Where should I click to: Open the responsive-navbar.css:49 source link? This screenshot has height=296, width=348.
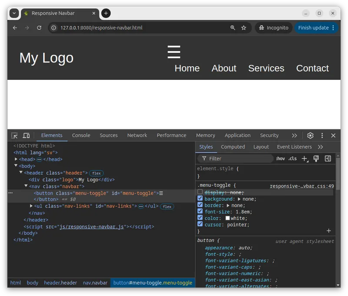click(301, 186)
